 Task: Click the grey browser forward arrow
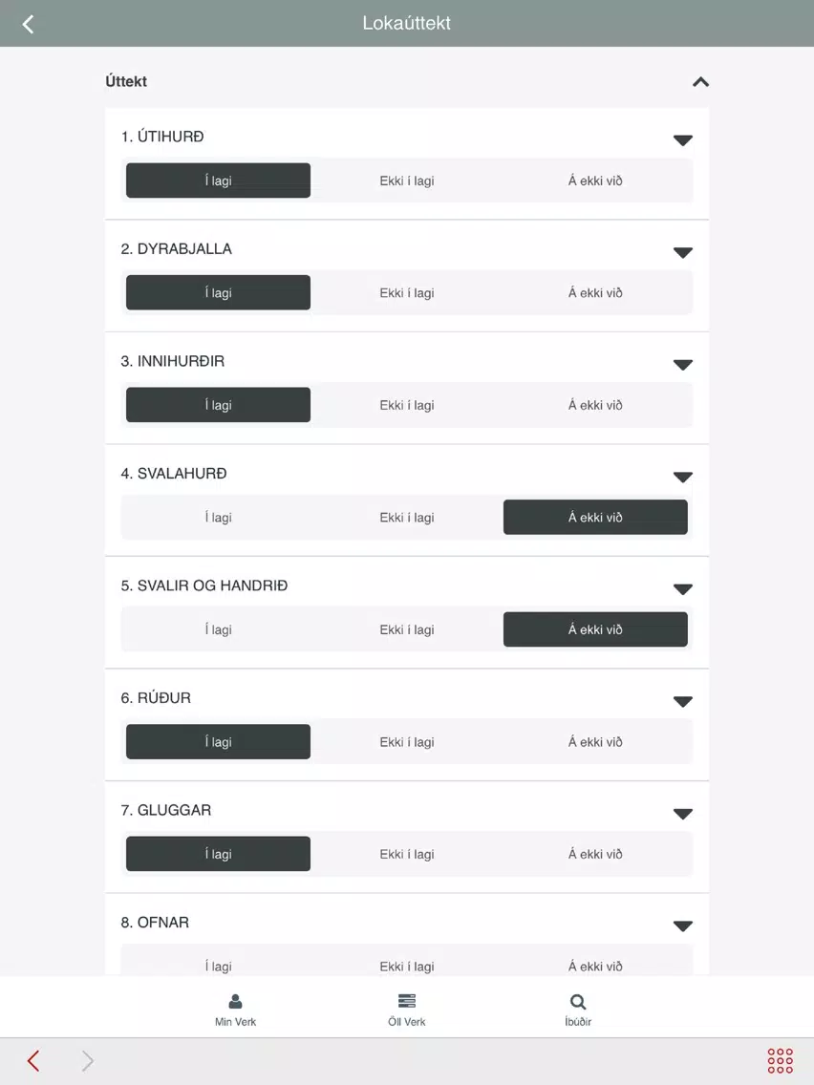[x=87, y=1060]
